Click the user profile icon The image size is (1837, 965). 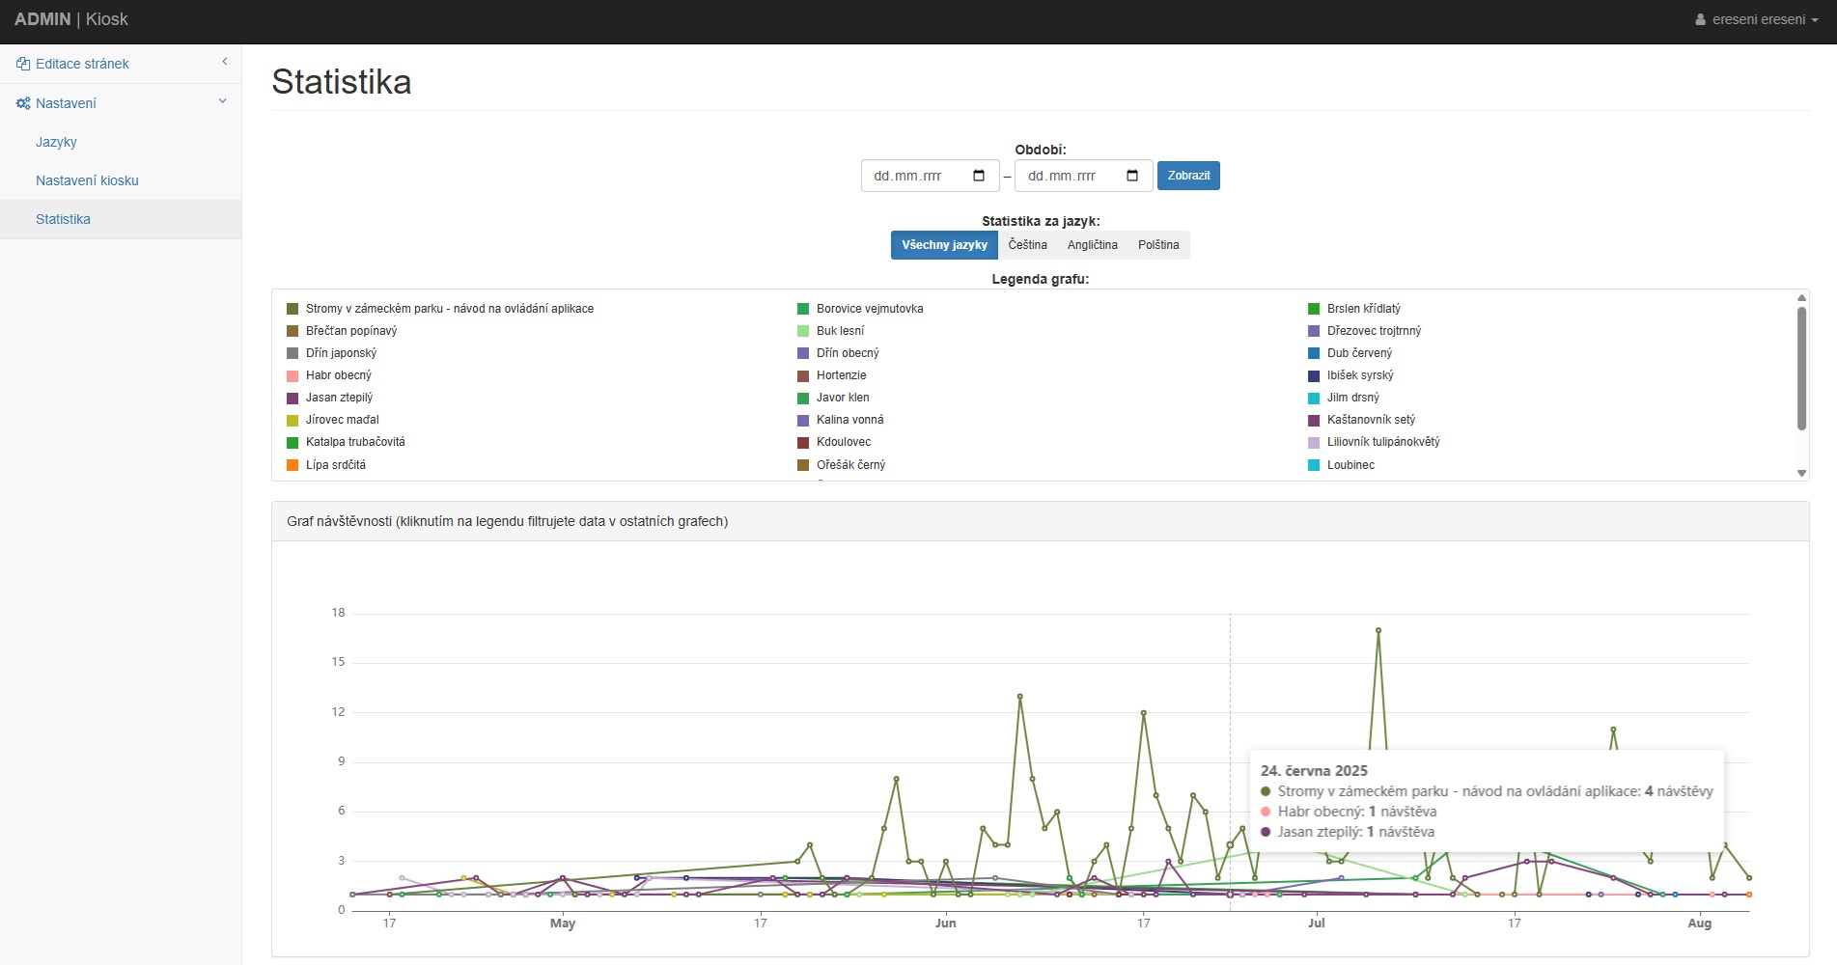tap(1700, 19)
